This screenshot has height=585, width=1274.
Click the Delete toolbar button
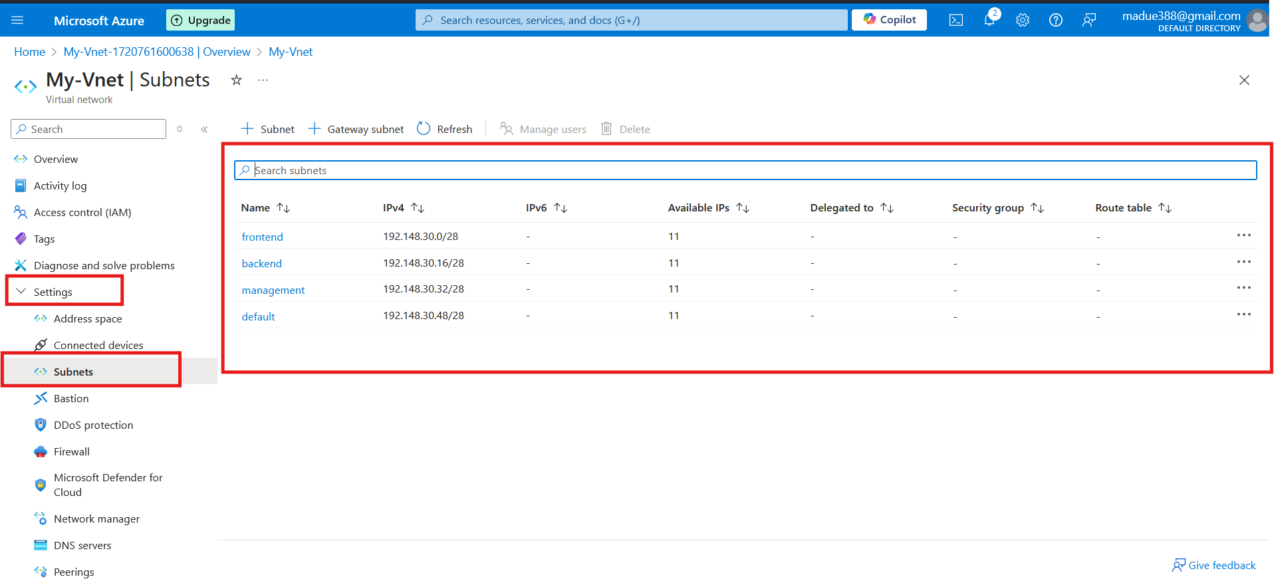(x=626, y=129)
